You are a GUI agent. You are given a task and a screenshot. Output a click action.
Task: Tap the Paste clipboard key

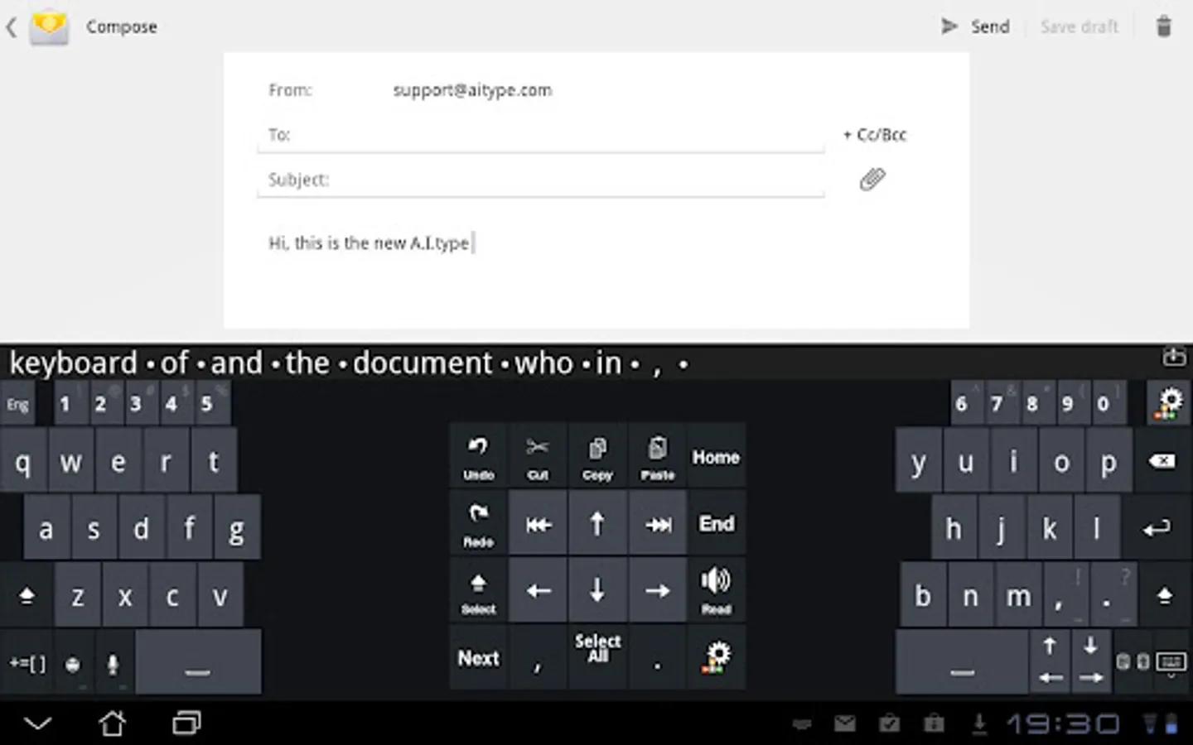point(658,456)
